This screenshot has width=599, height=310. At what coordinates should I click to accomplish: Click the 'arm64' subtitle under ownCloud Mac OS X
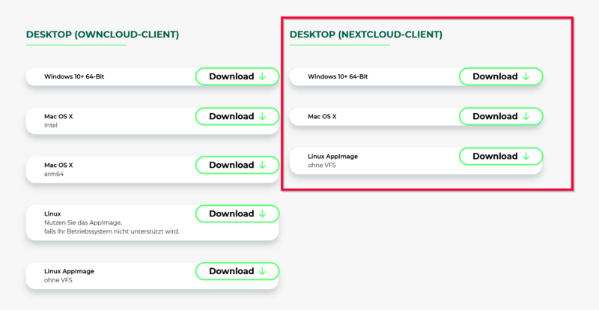54,174
